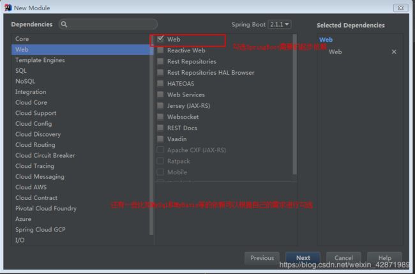Choose the SQL category
Image resolution: width=415 pixels, height=274 pixels.
[x=80, y=71]
